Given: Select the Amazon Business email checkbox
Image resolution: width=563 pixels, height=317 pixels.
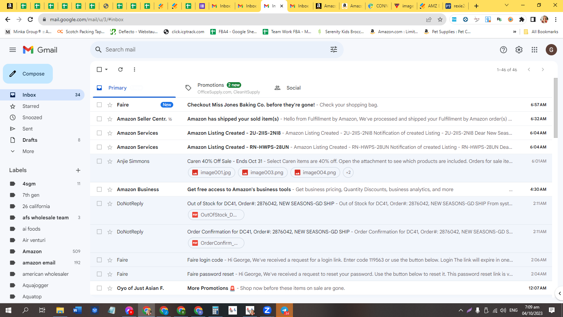Looking at the screenshot, I should point(99,189).
